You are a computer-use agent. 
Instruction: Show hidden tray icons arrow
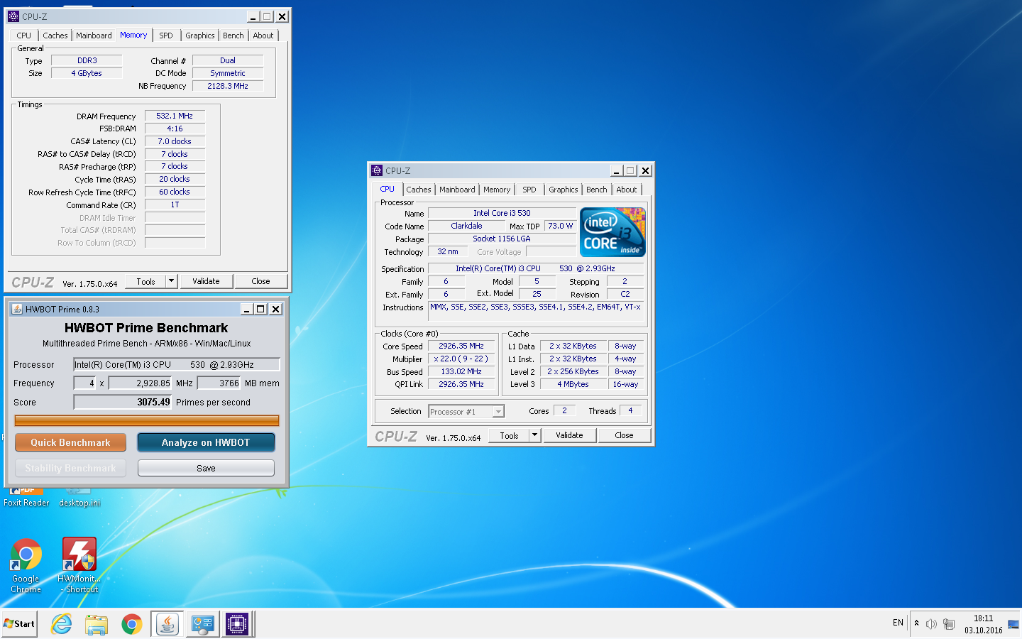point(916,623)
